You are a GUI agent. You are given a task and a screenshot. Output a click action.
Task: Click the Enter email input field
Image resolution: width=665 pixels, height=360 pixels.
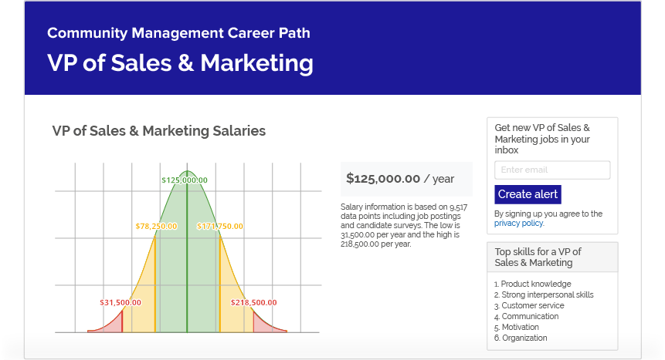[552, 170]
